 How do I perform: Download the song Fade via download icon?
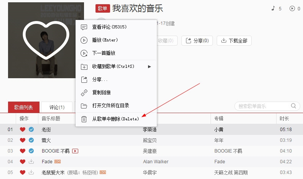31,161
